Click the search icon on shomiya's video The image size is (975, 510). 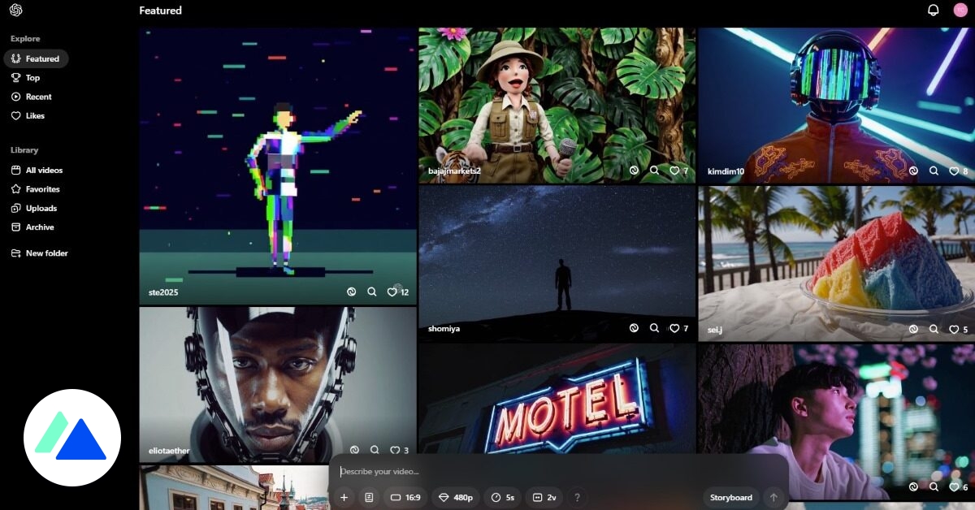coord(655,328)
